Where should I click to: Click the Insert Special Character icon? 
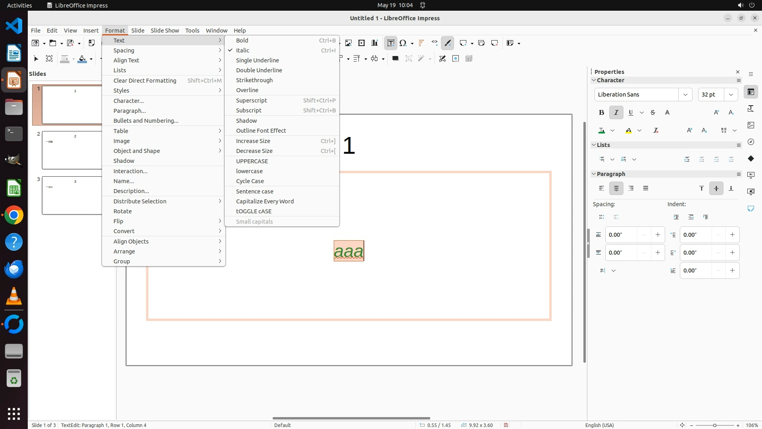(x=403, y=43)
